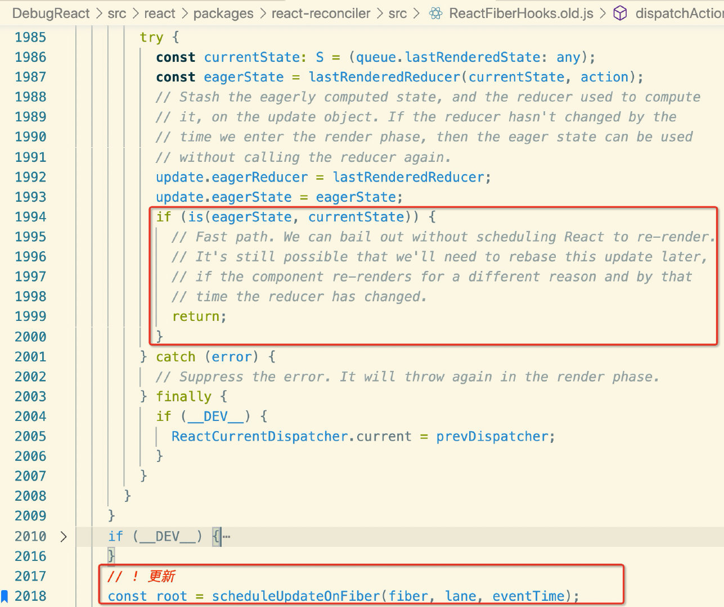Select the react breadcrumb folder
This screenshot has height=607, width=724.
[x=160, y=13]
